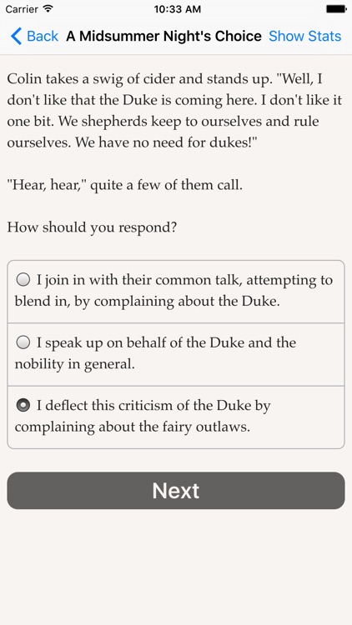Tap the Next button

[x=176, y=491]
